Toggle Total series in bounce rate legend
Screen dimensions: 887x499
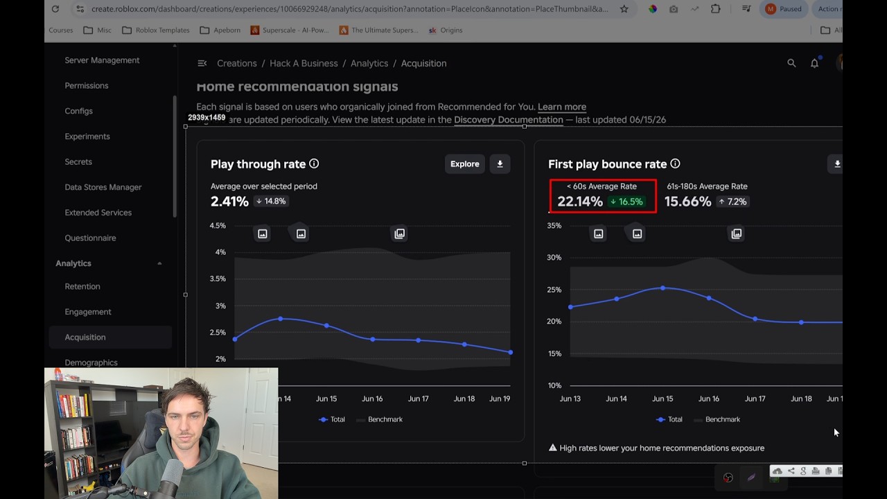(x=669, y=419)
